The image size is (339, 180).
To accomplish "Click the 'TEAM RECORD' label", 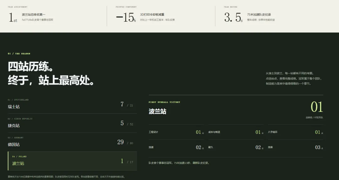I will (x=230, y=7).
